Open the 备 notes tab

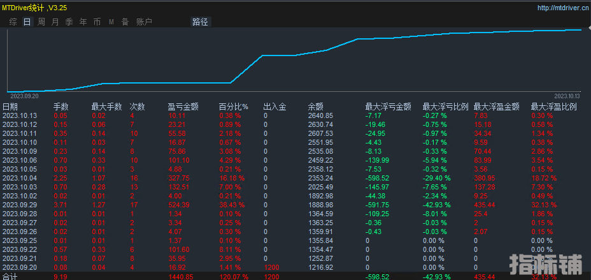[x=125, y=22]
